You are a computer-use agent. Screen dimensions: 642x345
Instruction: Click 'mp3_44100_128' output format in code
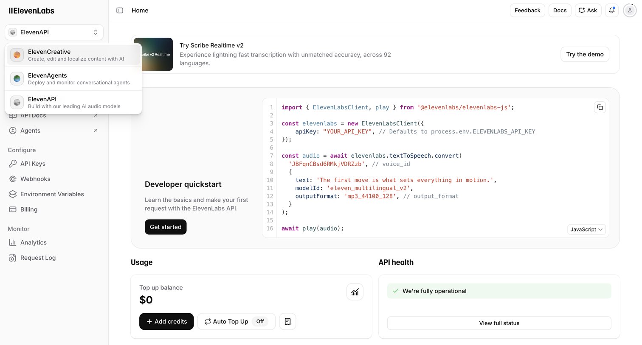(370, 196)
